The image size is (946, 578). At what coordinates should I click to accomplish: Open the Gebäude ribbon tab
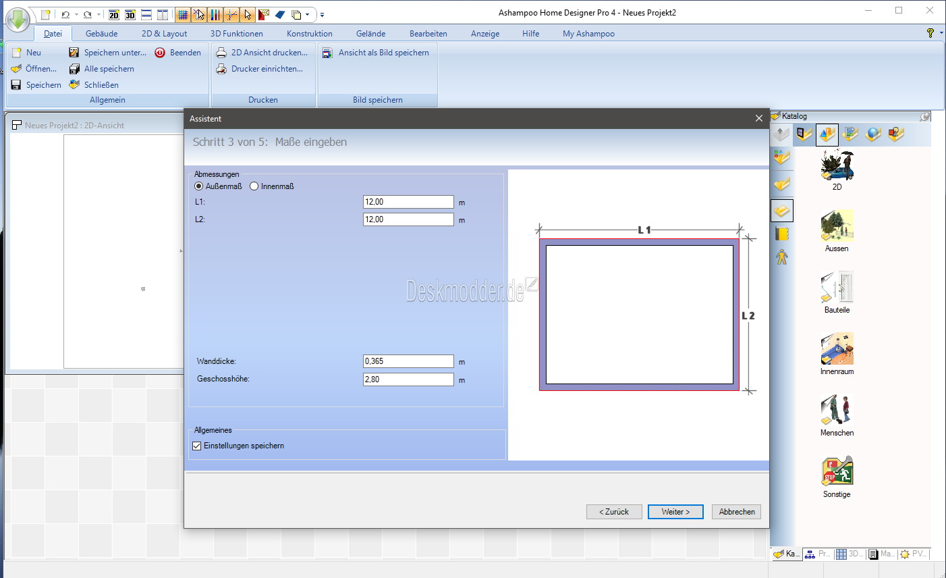point(101,34)
